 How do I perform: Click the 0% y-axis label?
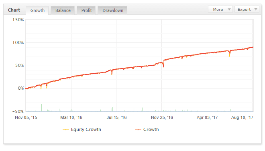point(21,88)
